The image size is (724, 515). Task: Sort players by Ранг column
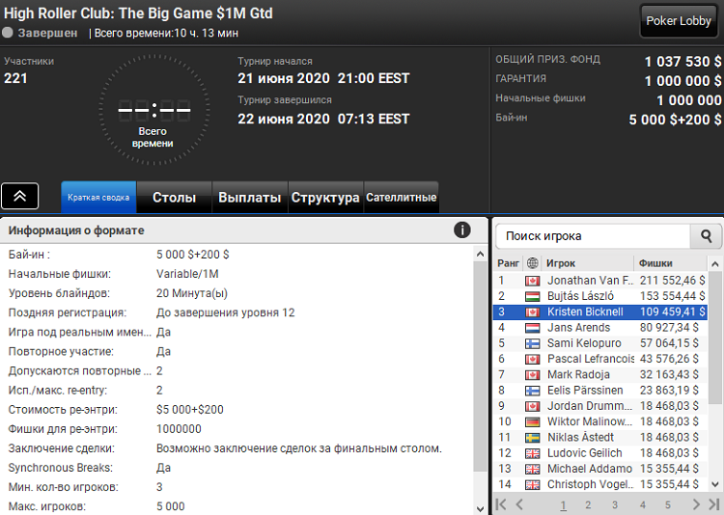[x=508, y=263]
